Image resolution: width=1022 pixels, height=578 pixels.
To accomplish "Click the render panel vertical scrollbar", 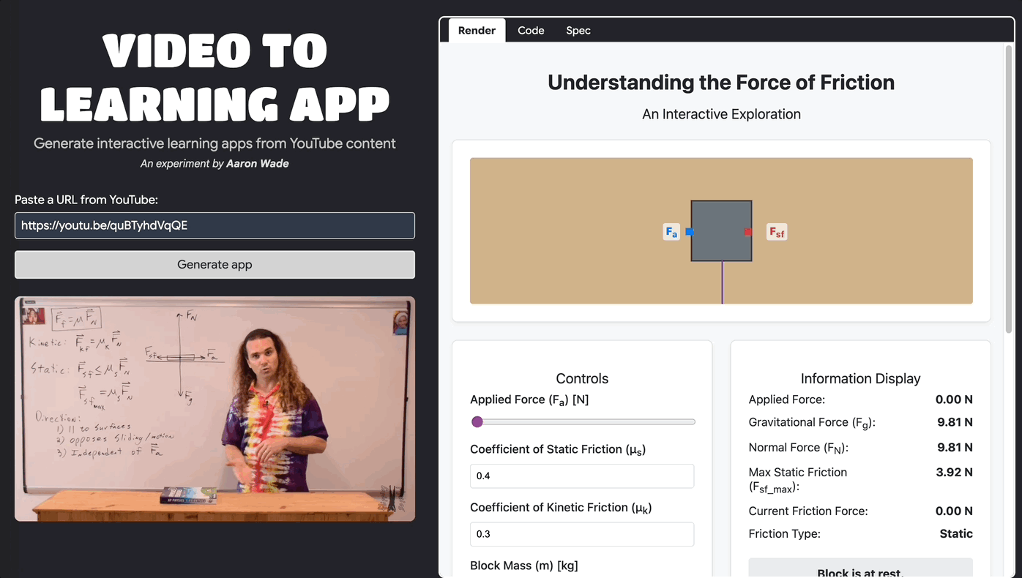I will coord(1009,189).
